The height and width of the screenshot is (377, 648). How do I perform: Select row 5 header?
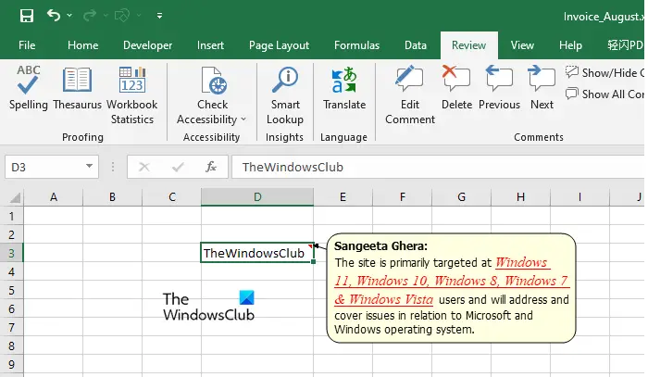tap(11, 290)
